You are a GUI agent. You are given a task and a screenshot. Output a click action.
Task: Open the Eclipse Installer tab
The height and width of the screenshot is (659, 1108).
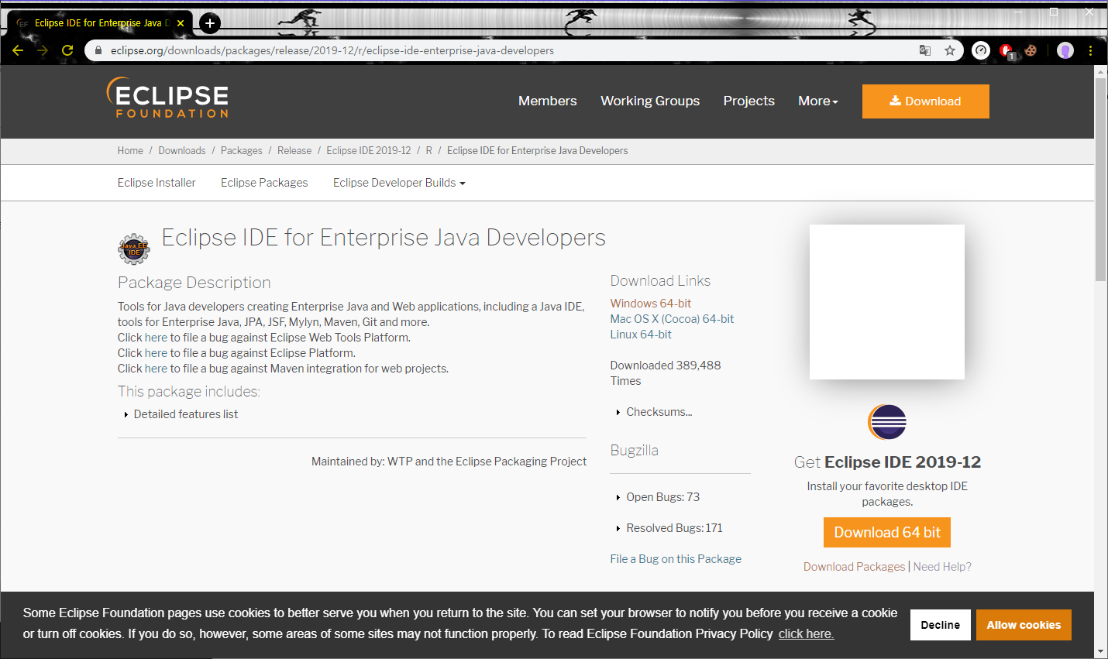[x=157, y=183]
